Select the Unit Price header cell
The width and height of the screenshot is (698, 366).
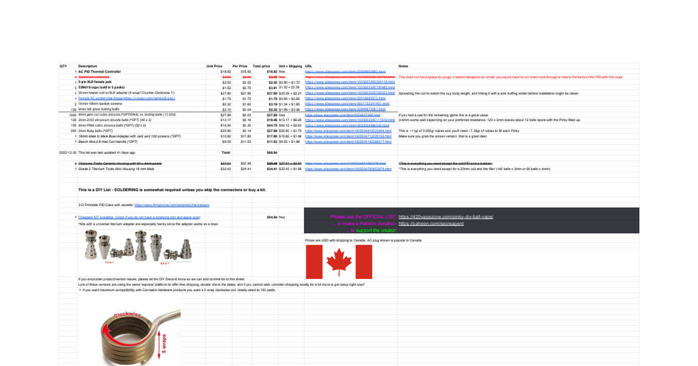(215, 66)
